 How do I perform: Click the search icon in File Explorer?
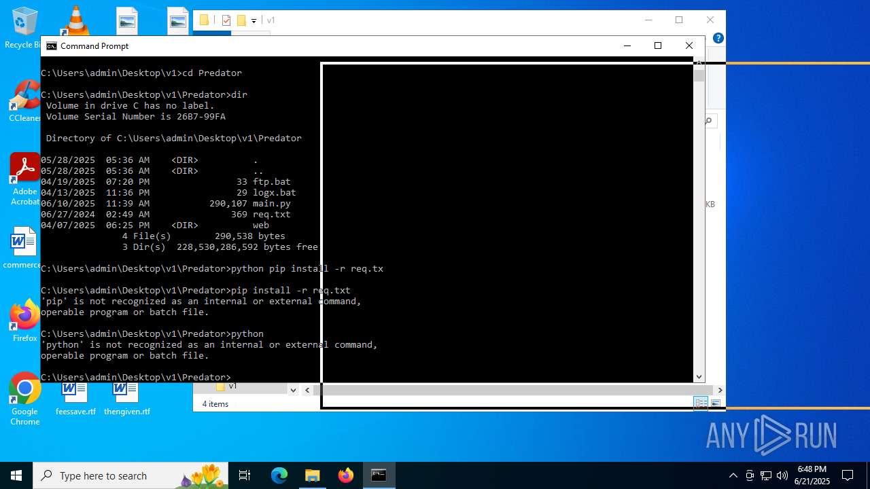pos(709,121)
